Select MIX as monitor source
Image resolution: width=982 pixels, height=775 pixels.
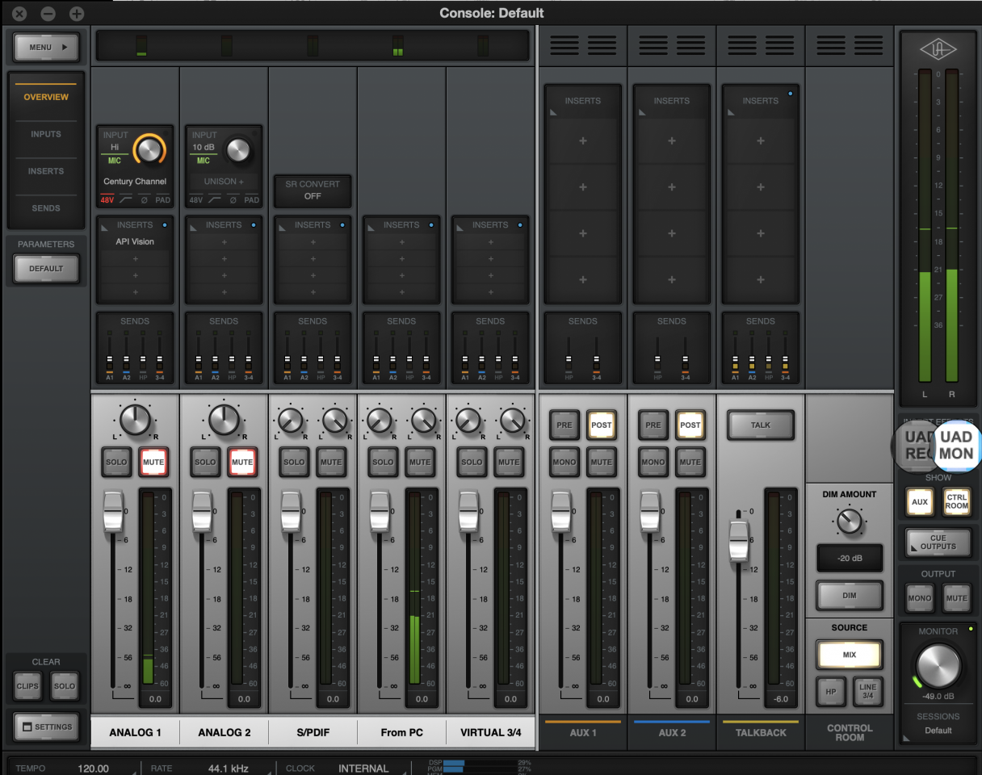click(850, 655)
